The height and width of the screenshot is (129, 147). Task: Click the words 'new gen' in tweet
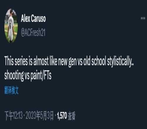click(67, 62)
